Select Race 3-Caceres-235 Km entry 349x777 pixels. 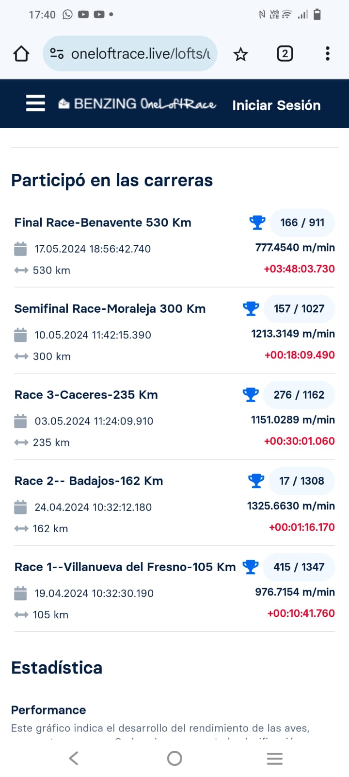coord(86,395)
